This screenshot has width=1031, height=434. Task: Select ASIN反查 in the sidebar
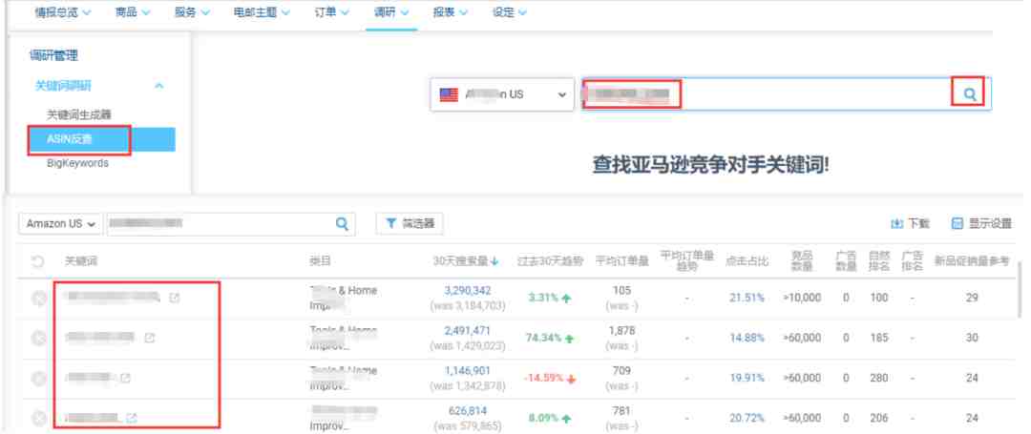[76, 139]
